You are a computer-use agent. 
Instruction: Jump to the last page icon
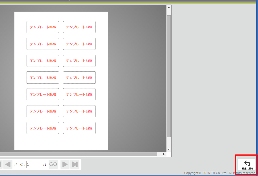click(x=75, y=164)
